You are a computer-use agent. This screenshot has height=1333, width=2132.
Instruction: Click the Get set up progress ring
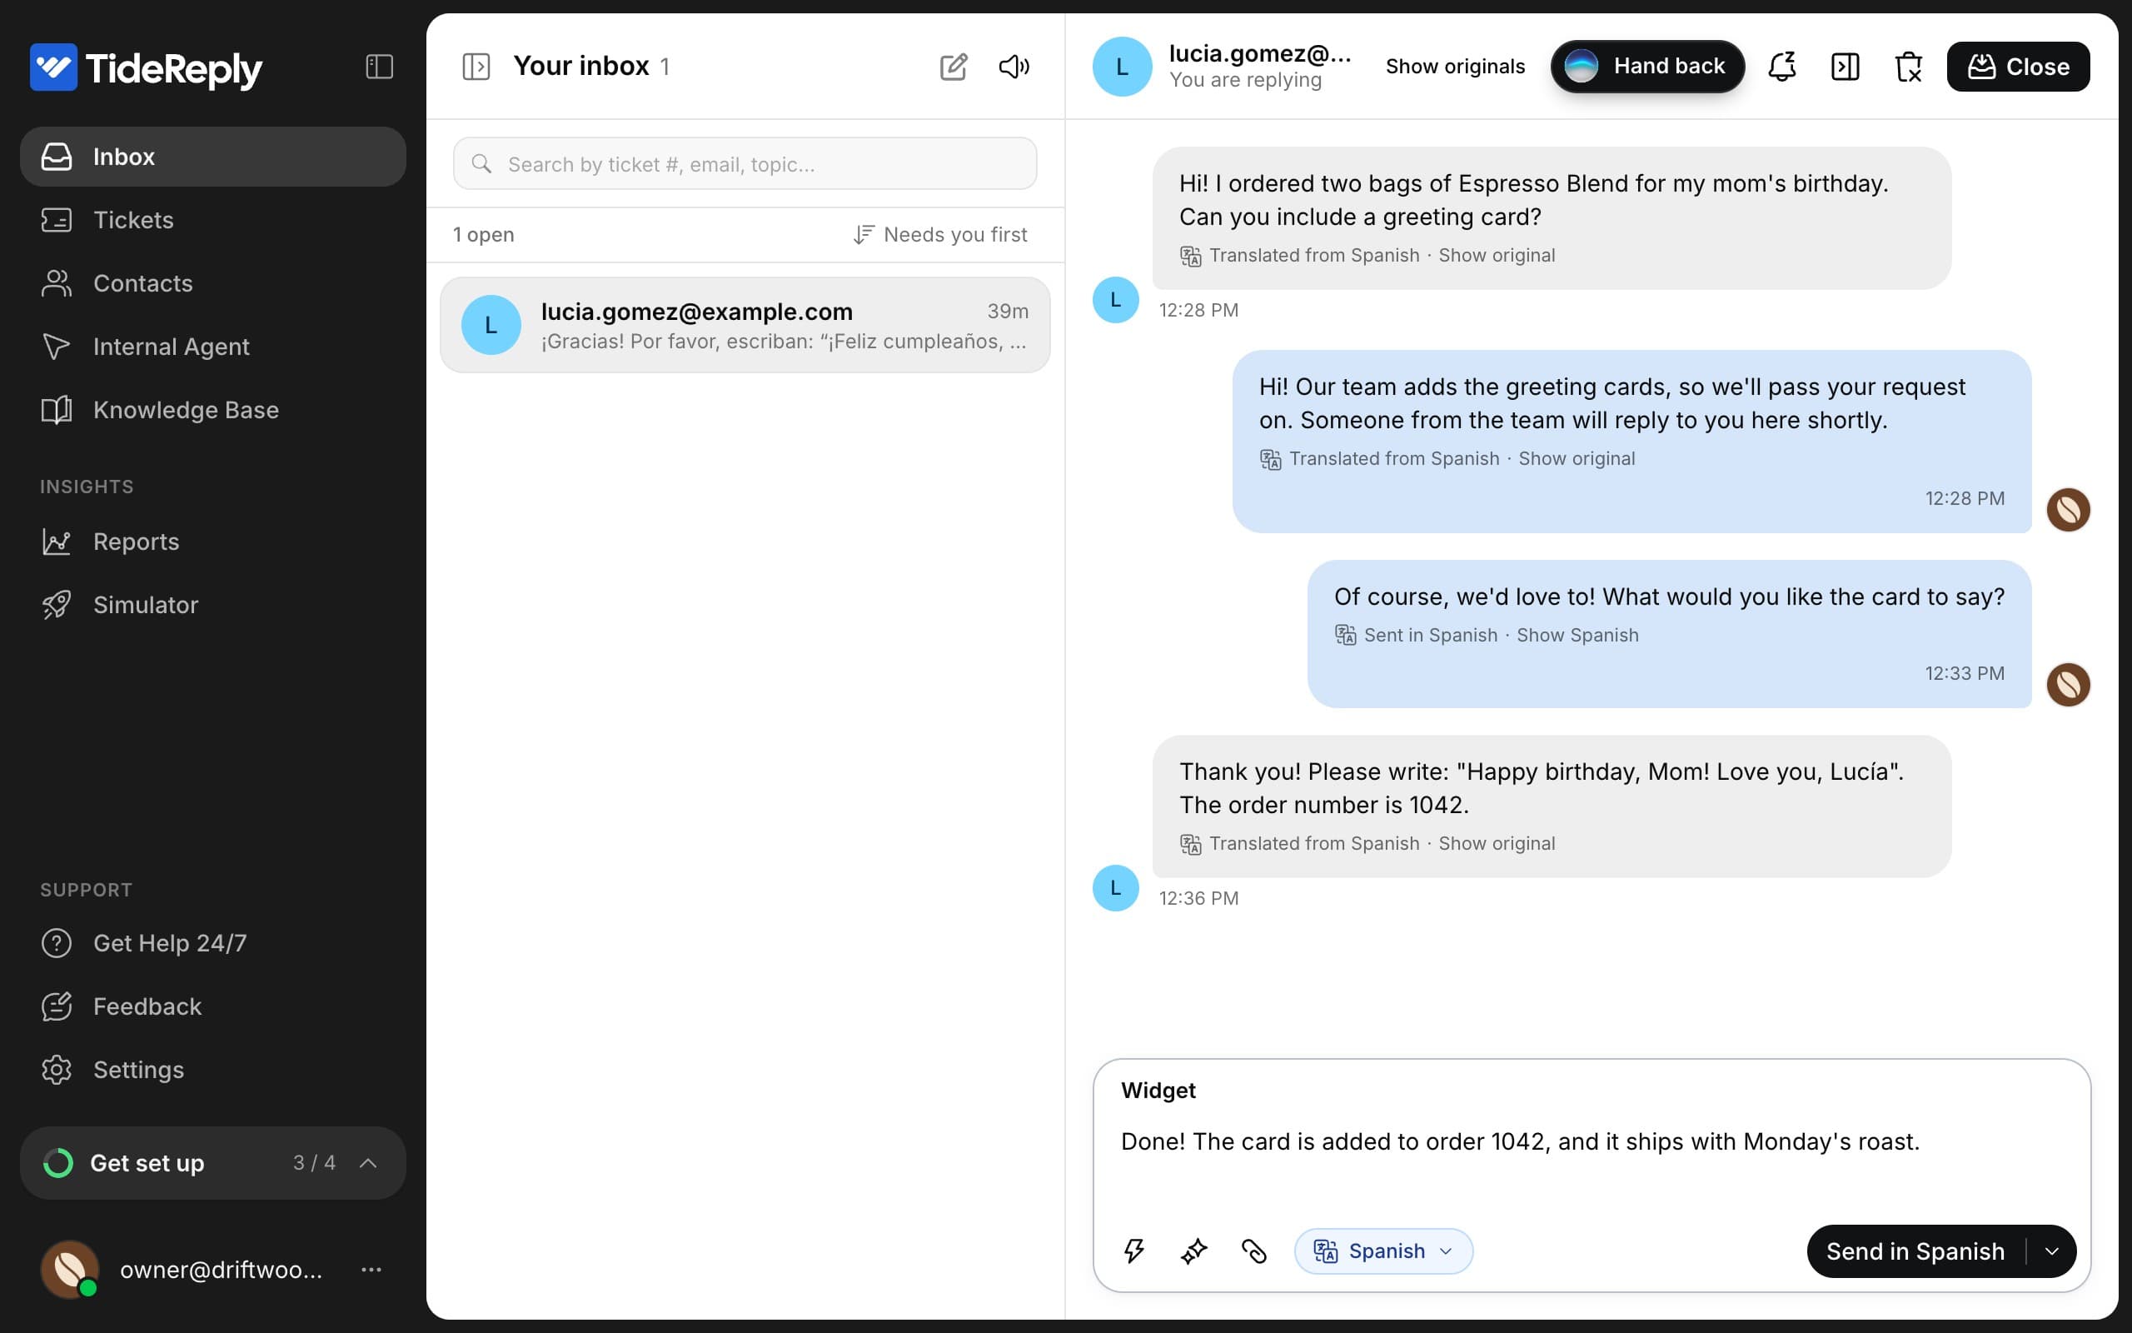tap(58, 1163)
